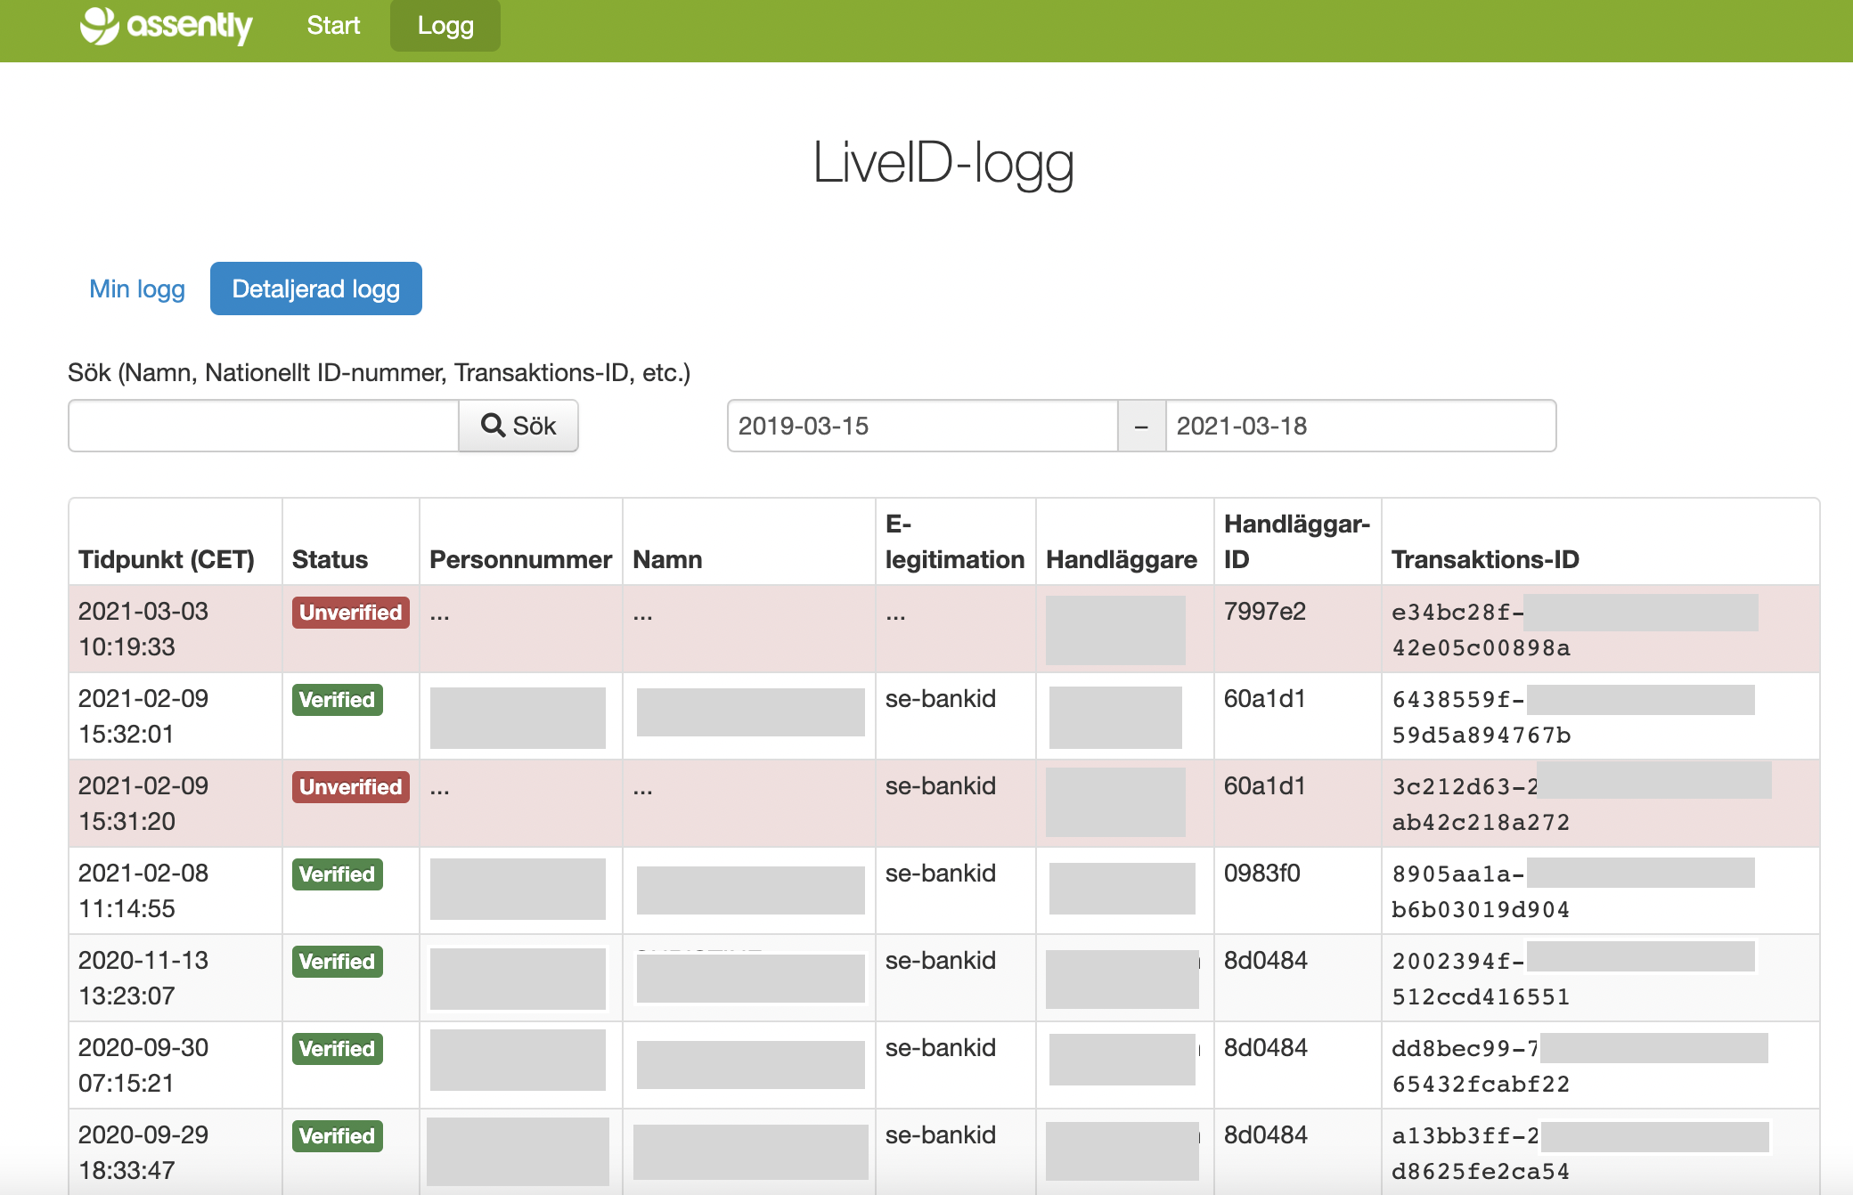1853x1195 pixels.
Task: Click handler ID 0983f0
Action: 1262,873
